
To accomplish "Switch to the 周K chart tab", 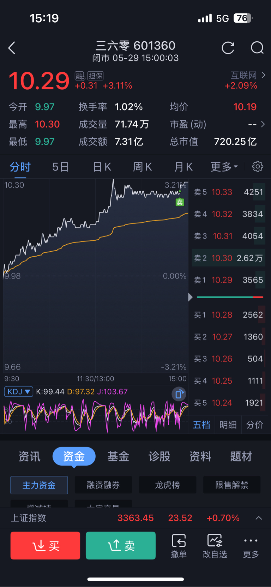I will click(x=143, y=167).
